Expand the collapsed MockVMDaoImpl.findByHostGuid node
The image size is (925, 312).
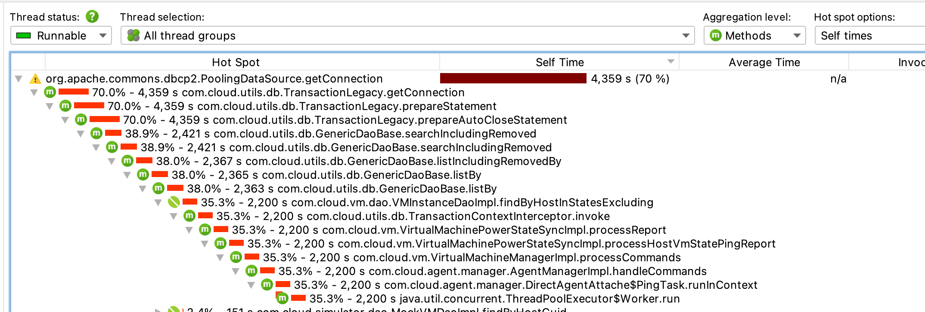coord(158,309)
